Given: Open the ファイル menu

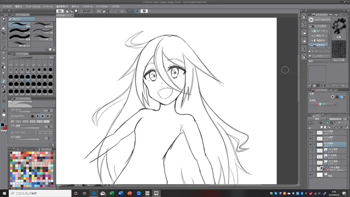Looking at the screenshot, I should (x=7, y=7).
